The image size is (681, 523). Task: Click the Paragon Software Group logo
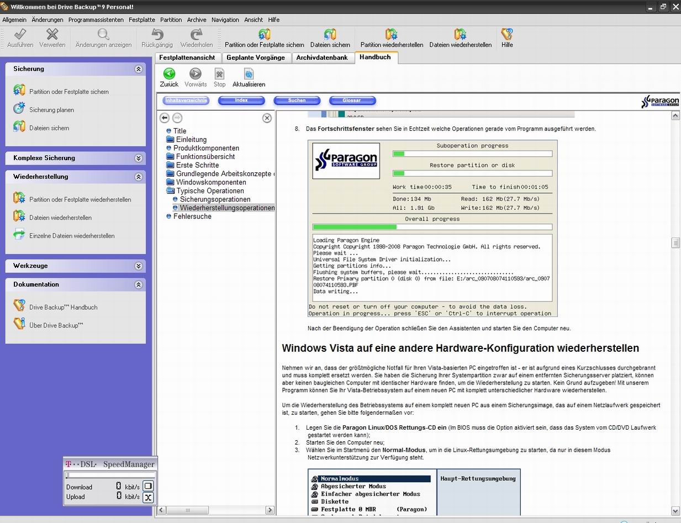click(660, 102)
